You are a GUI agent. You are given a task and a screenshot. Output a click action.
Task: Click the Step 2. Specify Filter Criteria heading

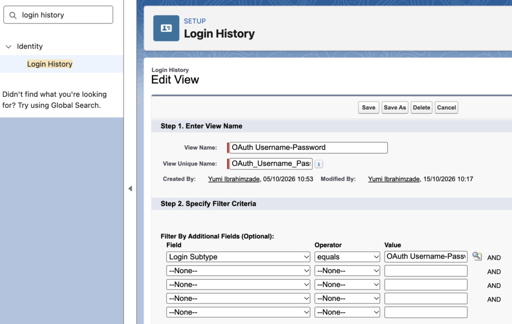coord(208,204)
